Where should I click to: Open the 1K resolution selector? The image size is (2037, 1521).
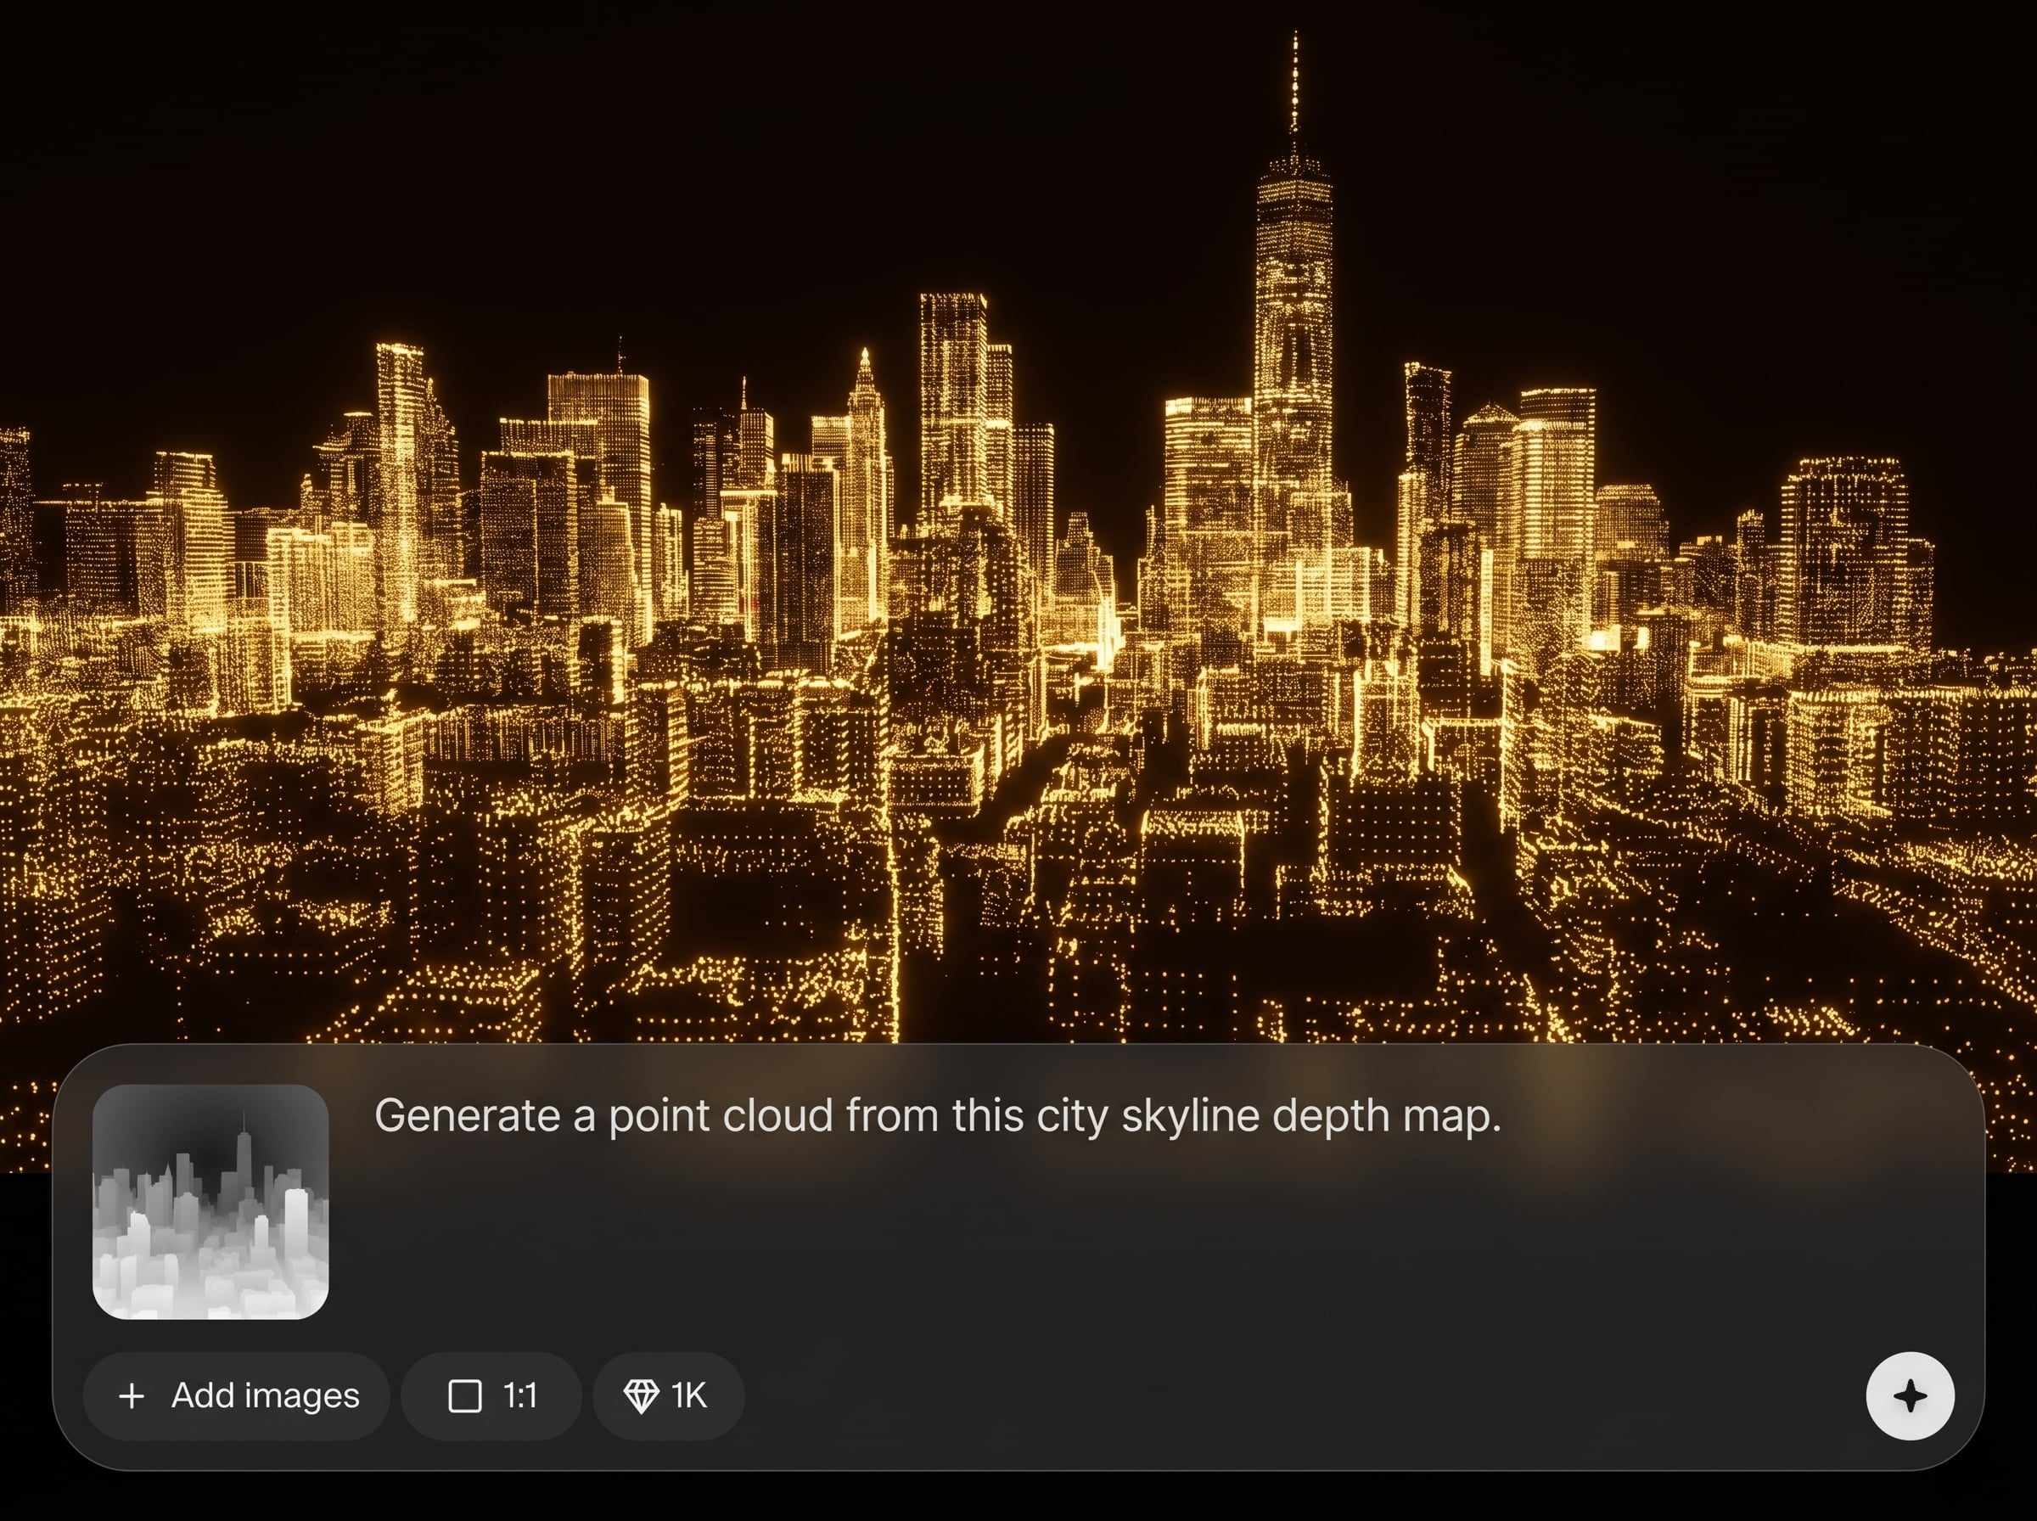click(x=668, y=1395)
